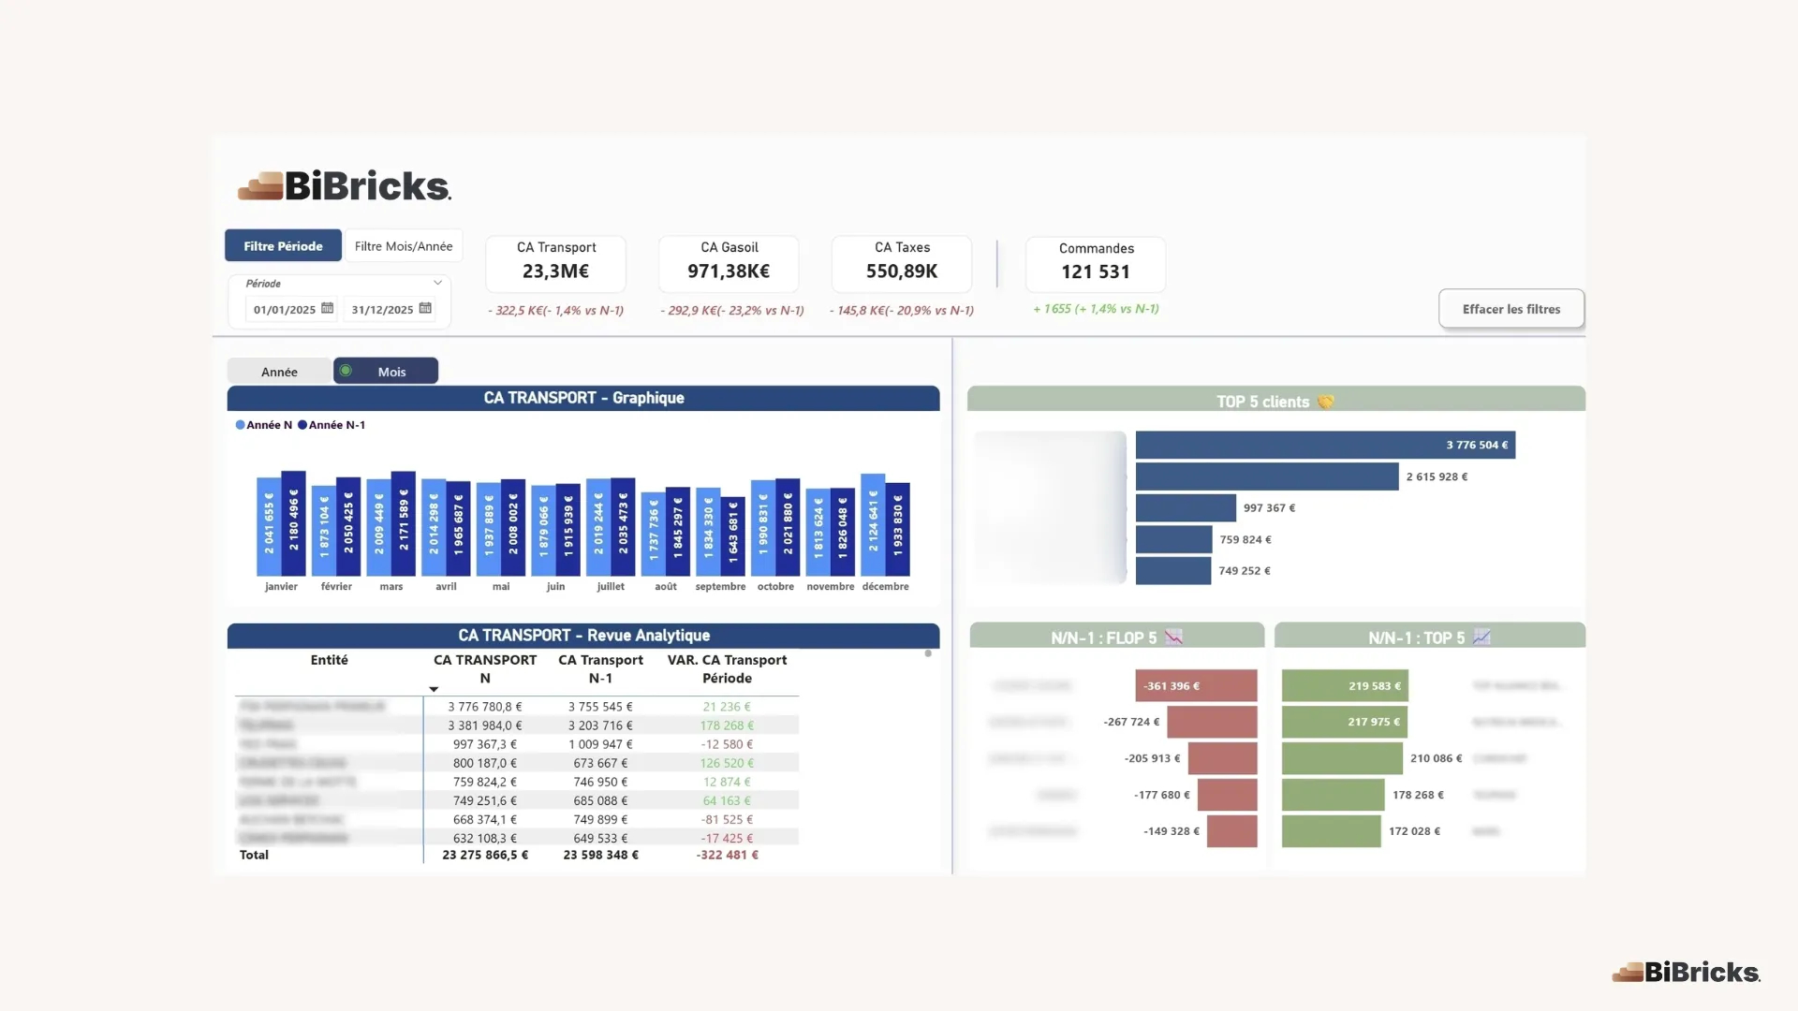Select the CA Gasoil 971,38K€ card
Image resolution: width=1798 pixels, height=1011 pixels.
tap(729, 264)
